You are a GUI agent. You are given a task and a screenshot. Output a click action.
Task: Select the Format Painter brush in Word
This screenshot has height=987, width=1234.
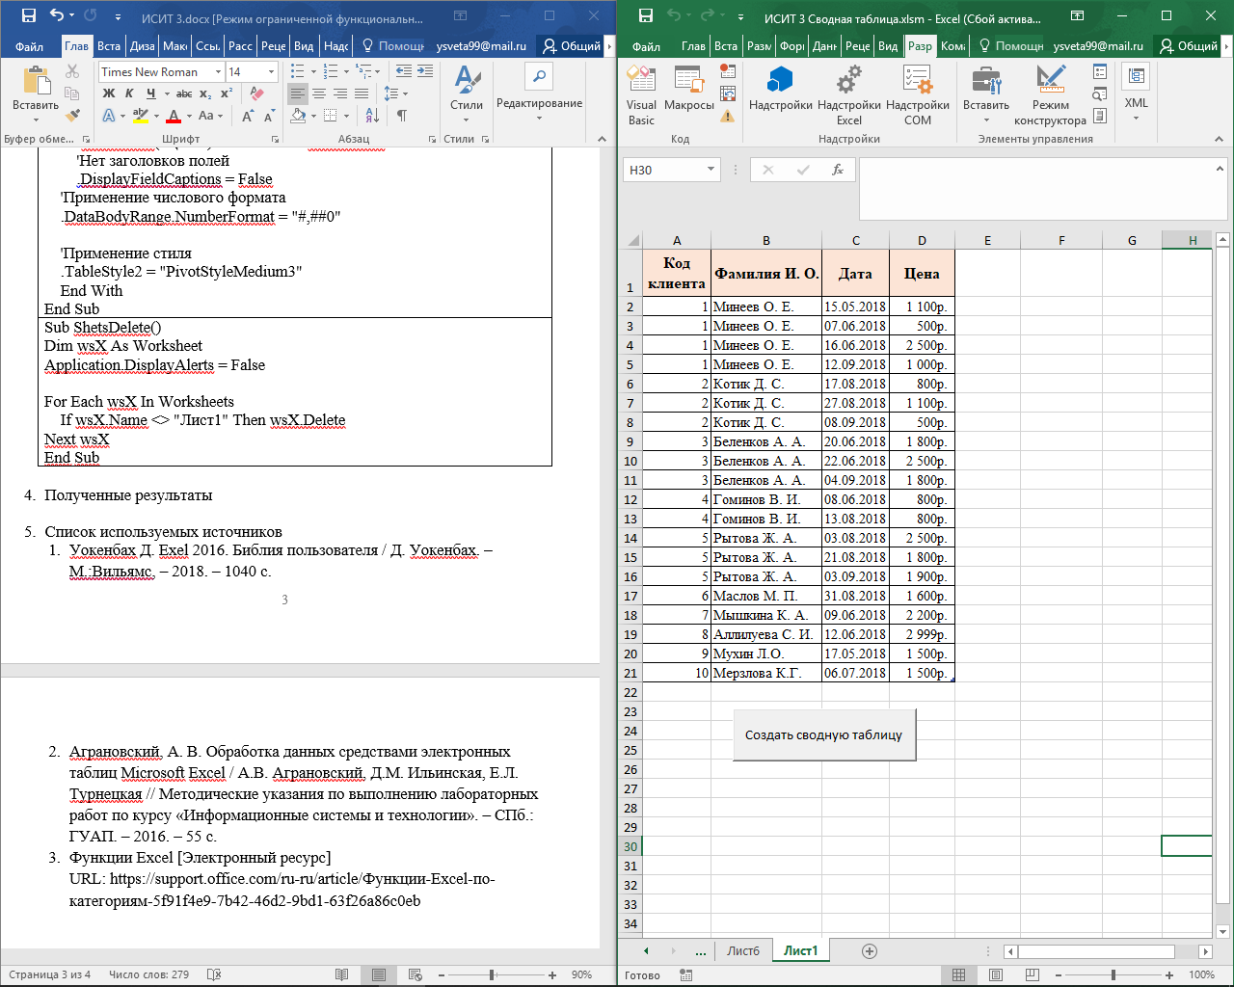73,116
